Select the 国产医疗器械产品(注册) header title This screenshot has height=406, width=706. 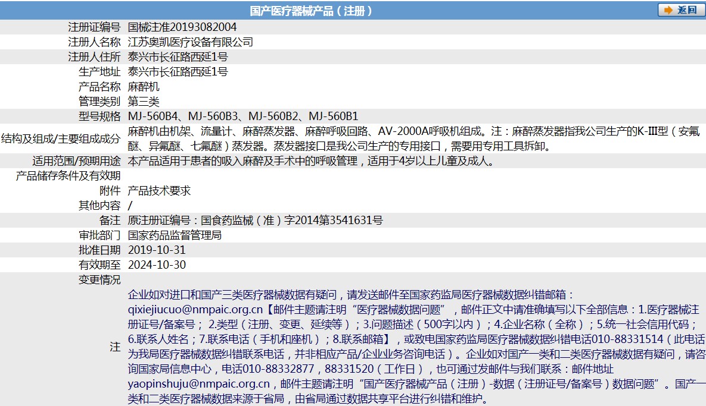(311, 11)
